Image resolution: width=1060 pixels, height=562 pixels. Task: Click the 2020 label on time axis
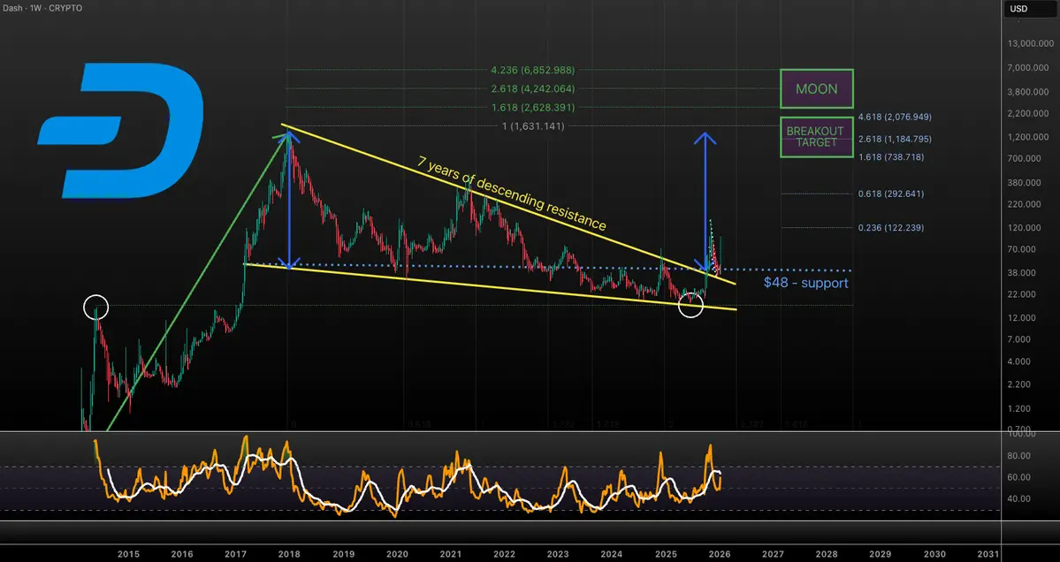397,554
